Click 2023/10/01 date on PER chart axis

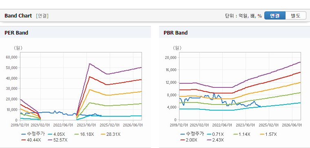tap(86, 125)
